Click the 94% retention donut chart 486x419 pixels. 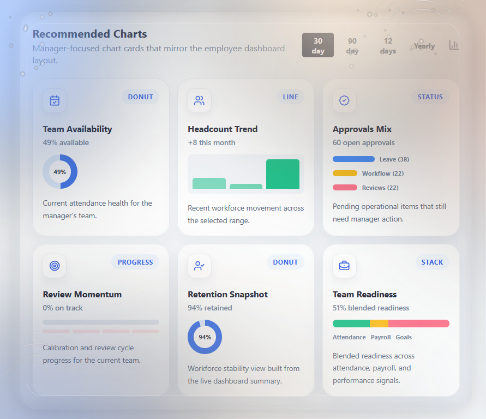point(205,337)
